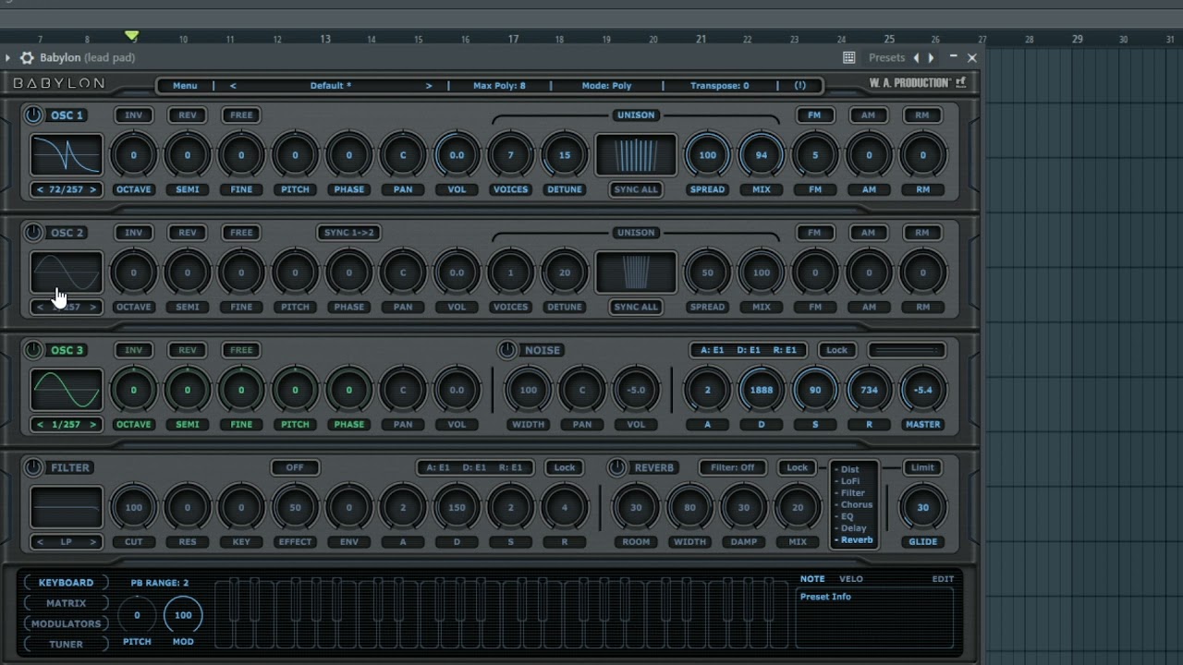Click the MASTER volume knob
The height and width of the screenshot is (665, 1183).
pyautogui.click(x=922, y=390)
